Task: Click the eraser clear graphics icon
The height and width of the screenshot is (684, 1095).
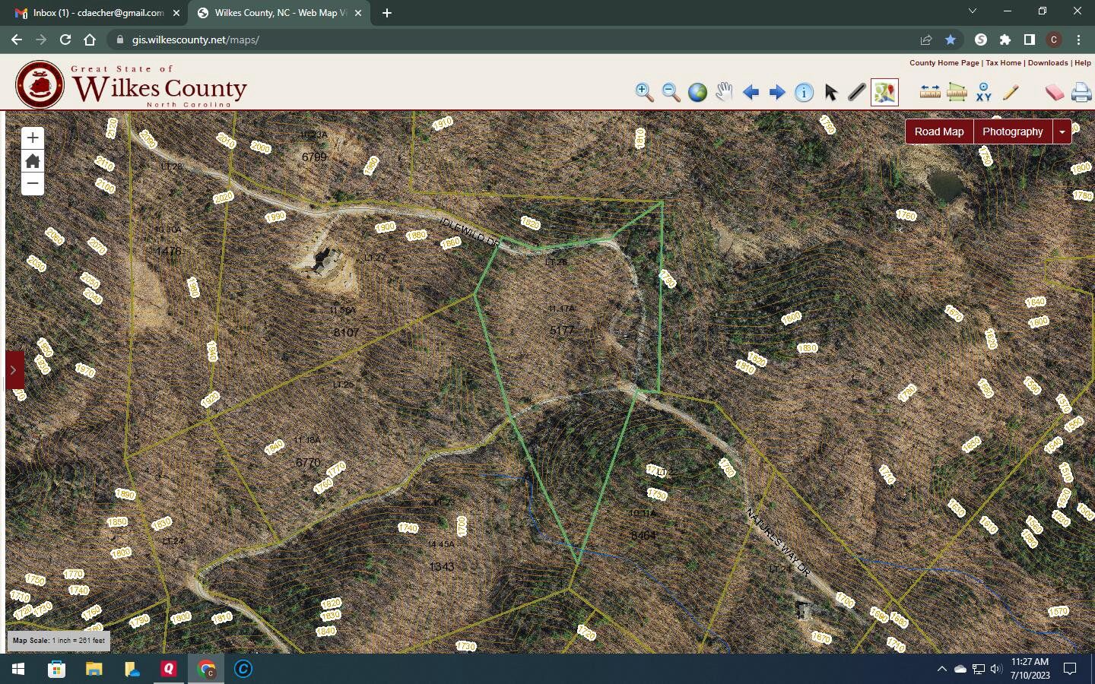Action: click(1054, 92)
